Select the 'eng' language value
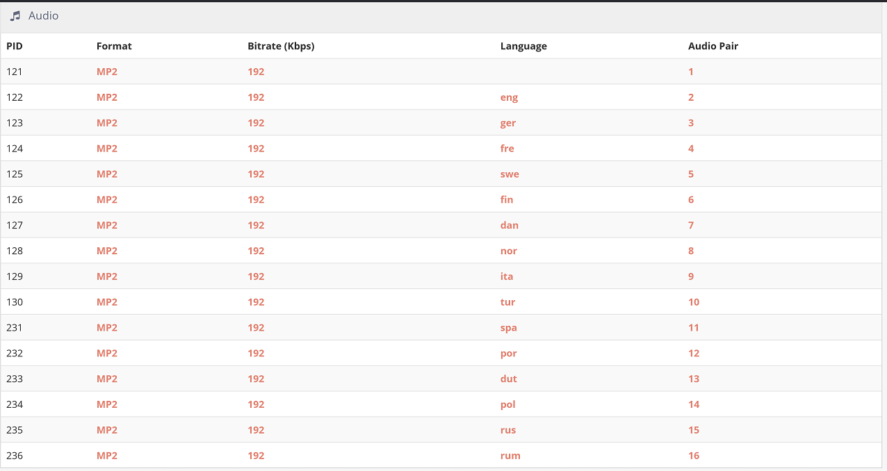The width and height of the screenshot is (887, 471). [x=509, y=97]
